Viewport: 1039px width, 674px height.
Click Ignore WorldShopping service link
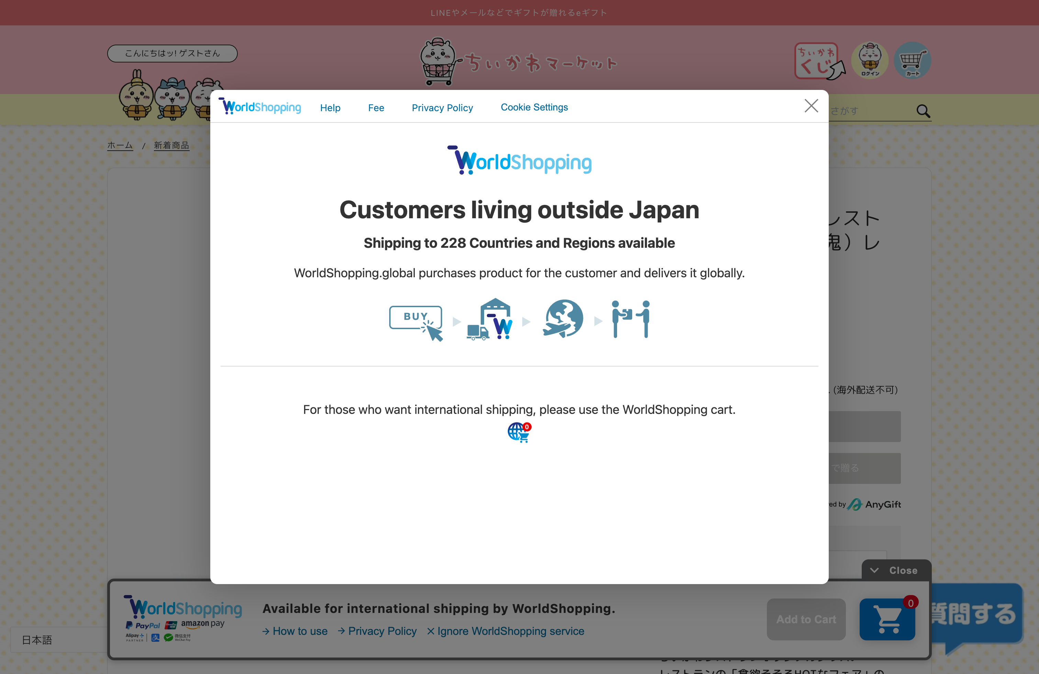(505, 631)
